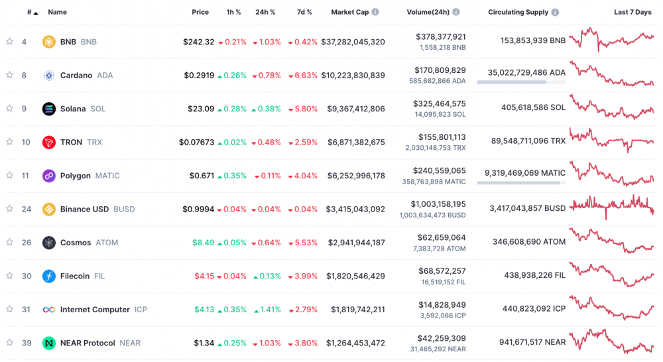
Task: Open the Binance USD coin page
Action: [84, 210]
